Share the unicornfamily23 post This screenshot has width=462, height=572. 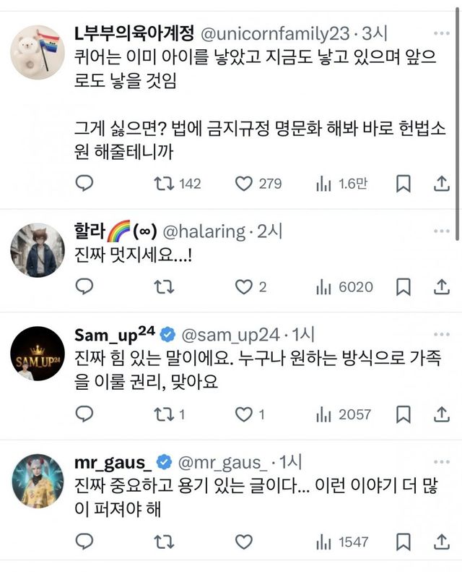[x=442, y=184]
